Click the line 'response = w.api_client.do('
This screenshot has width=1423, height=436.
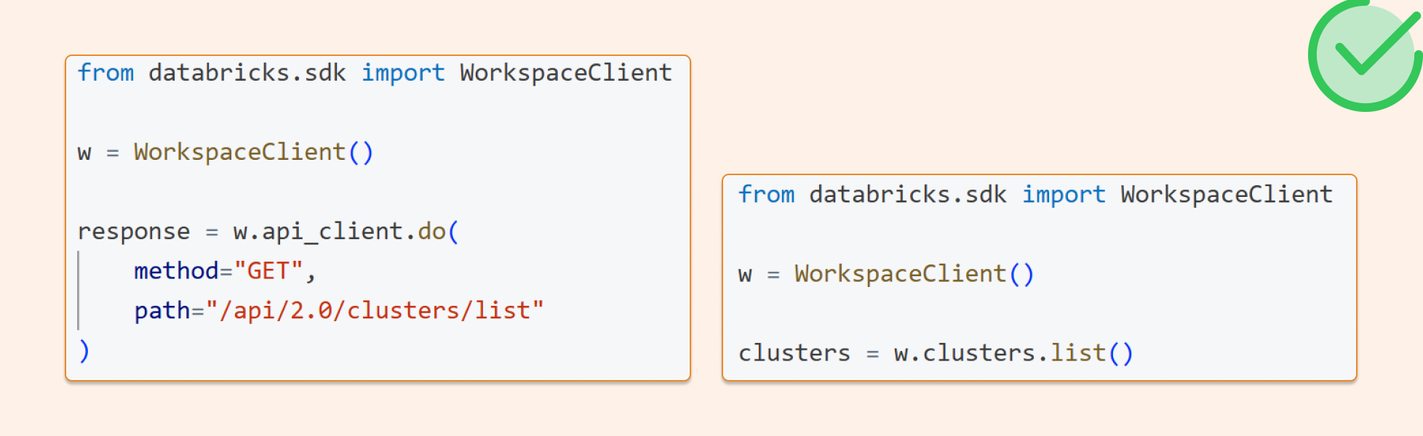pyautogui.click(x=268, y=232)
